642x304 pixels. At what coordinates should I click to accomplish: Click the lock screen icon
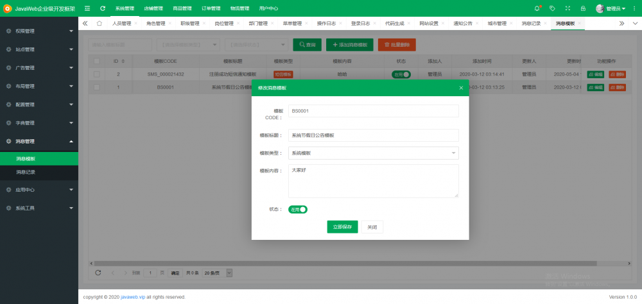point(583,8)
